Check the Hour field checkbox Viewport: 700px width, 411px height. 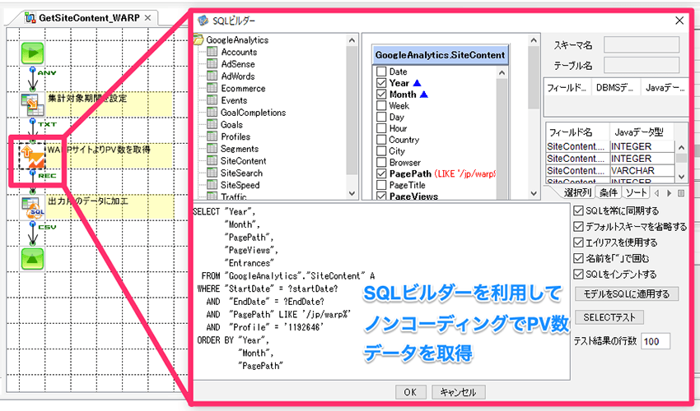pos(381,128)
